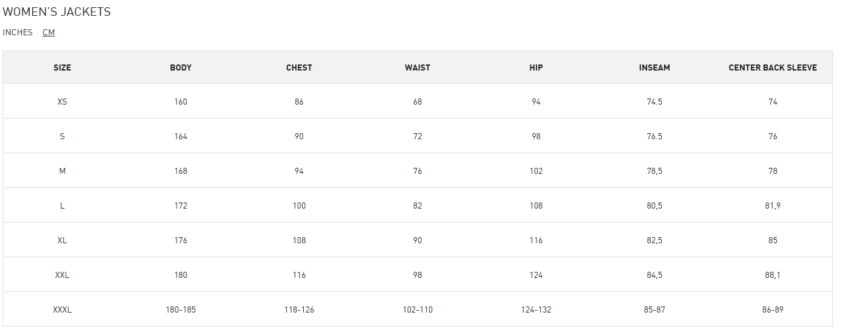Select the INSEAM column header

tap(655, 67)
